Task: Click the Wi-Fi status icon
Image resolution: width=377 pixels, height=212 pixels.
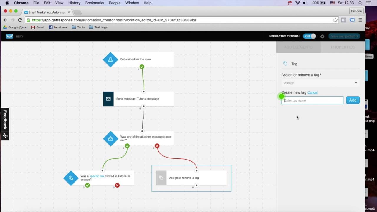Action: pos(297,3)
